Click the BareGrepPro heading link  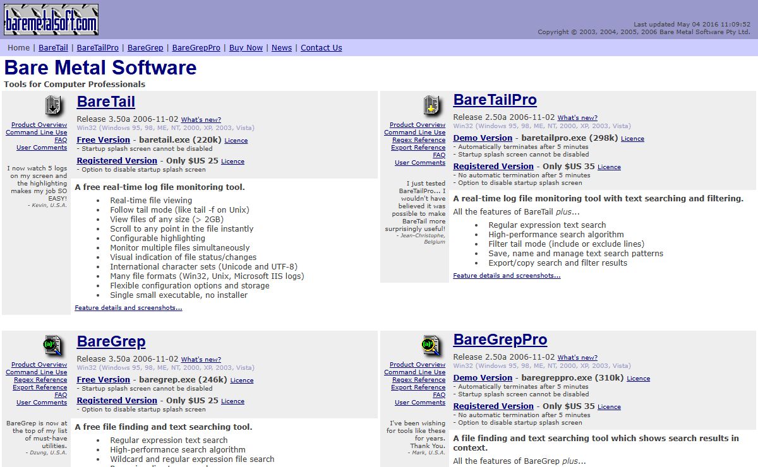point(500,340)
